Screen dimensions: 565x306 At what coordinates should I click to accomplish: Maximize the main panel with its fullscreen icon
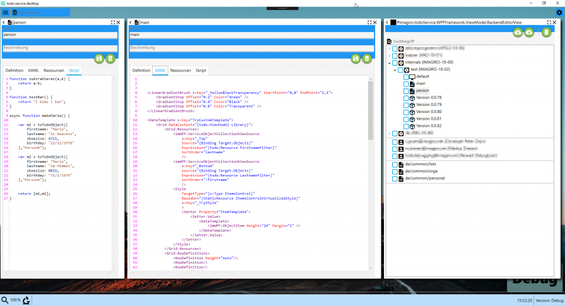pyautogui.click(x=369, y=22)
